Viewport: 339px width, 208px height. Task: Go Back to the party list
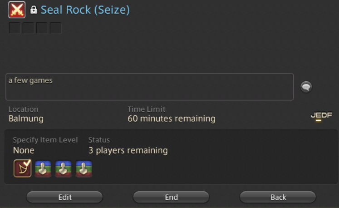(x=278, y=197)
